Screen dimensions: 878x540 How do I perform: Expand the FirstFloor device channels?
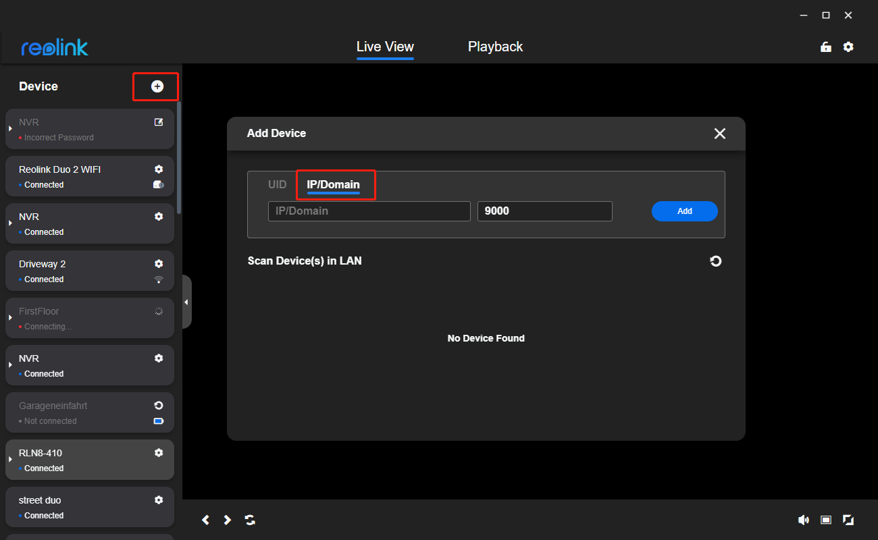tap(10, 318)
